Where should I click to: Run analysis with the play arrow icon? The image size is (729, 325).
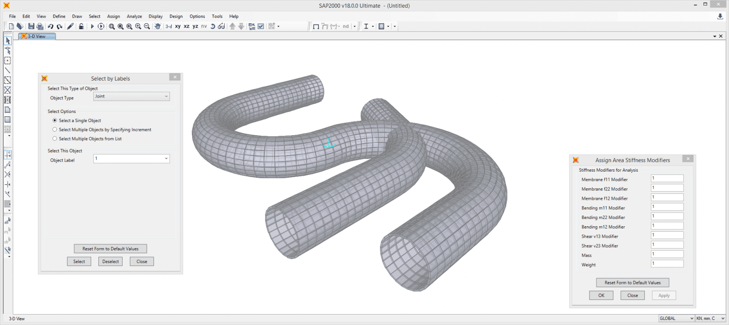[x=92, y=26]
